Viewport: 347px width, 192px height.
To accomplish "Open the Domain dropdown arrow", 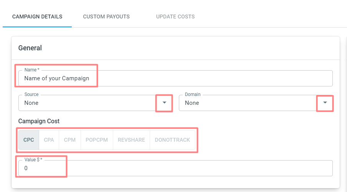I will (325, 103).
